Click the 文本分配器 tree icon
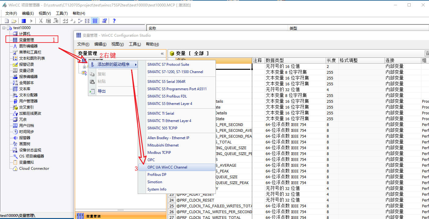Viewport: 429px width, 219px height. pos(15,95)
